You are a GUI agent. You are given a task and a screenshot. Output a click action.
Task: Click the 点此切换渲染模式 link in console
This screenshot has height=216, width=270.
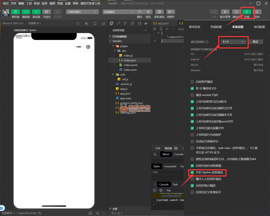(171, 195)
